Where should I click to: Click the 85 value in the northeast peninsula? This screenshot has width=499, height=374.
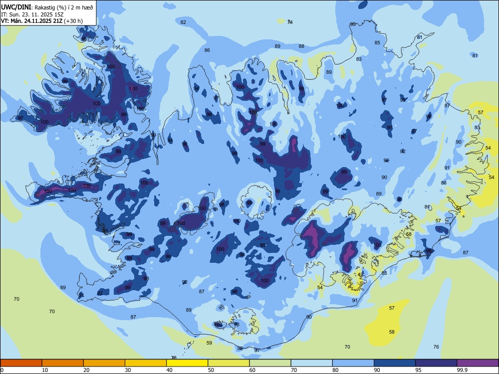click(x=377, y=42)
